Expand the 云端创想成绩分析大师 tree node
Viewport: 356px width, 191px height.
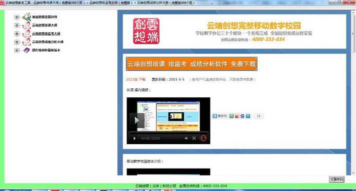coord(17,42)
